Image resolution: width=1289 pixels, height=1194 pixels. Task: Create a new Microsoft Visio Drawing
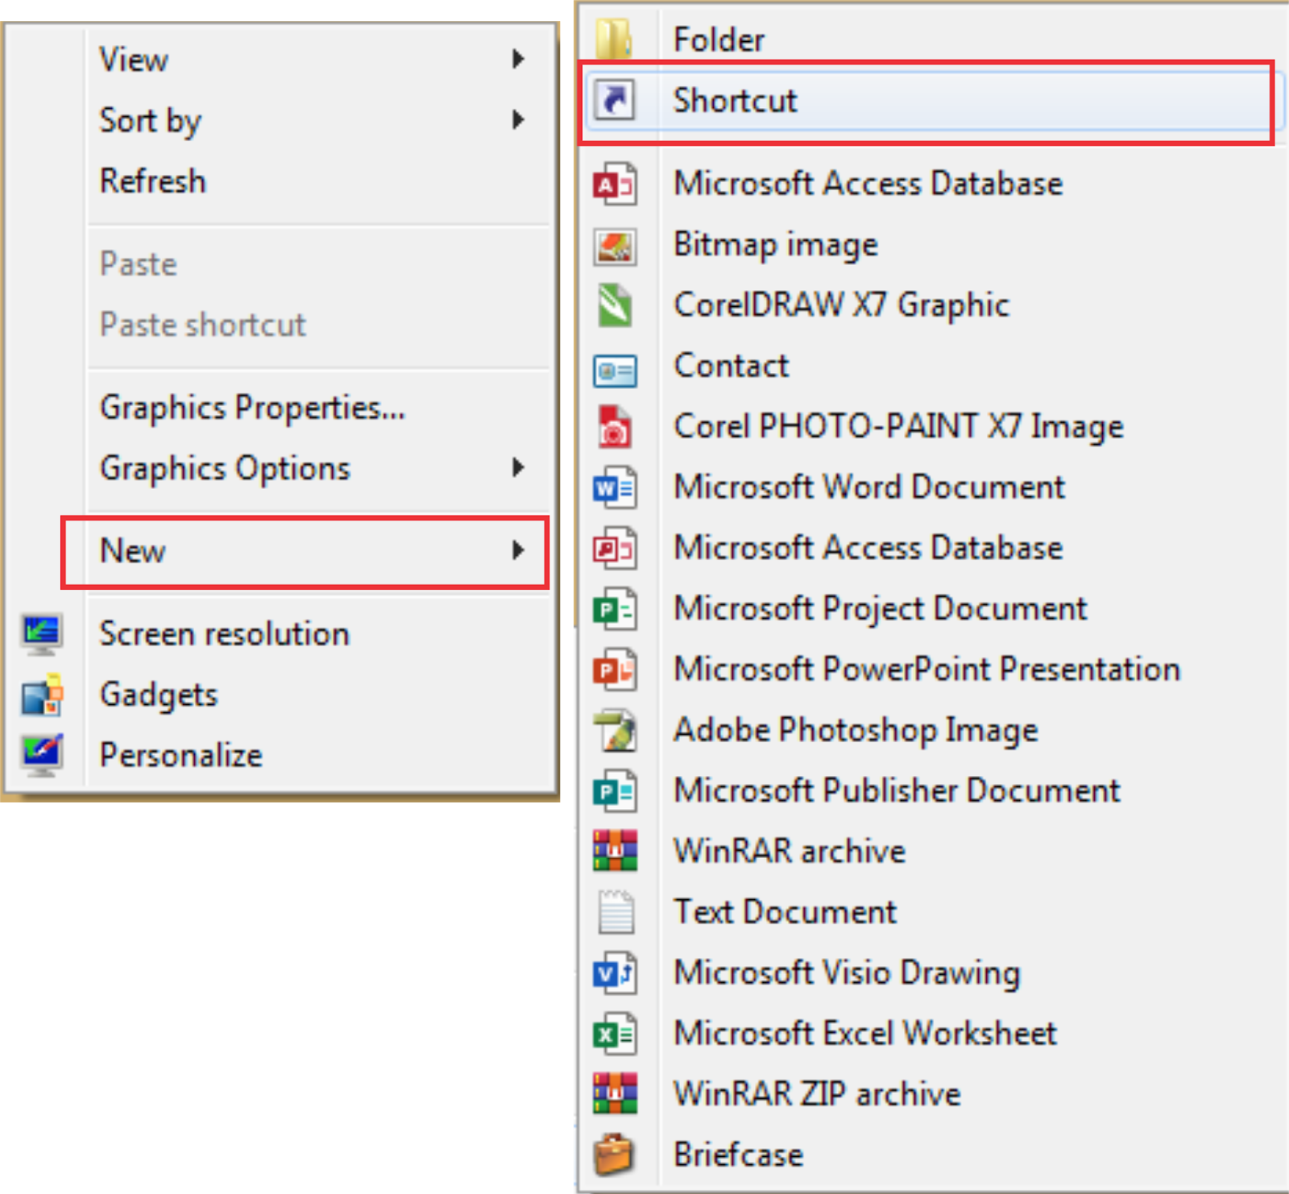846,972
